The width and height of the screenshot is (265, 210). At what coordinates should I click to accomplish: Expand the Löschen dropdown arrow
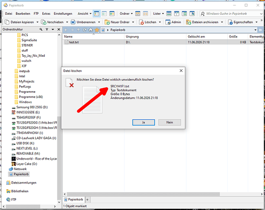(x=160, y=22)
